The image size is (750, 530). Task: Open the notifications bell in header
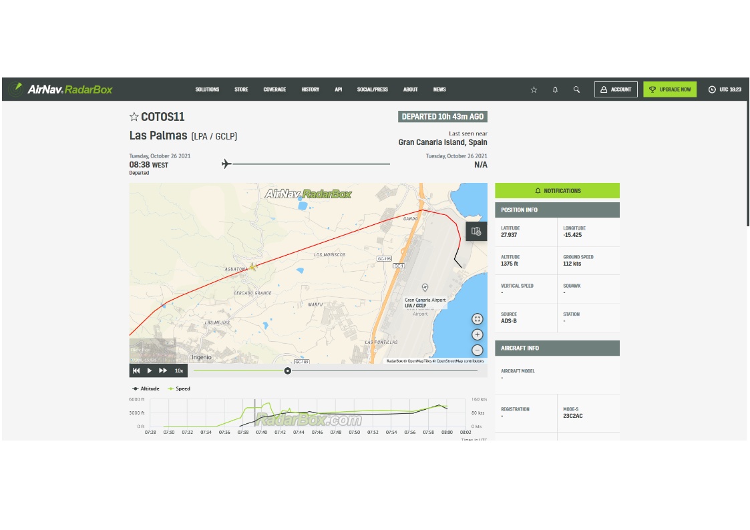pyautogui.click(x=556, y=89)
